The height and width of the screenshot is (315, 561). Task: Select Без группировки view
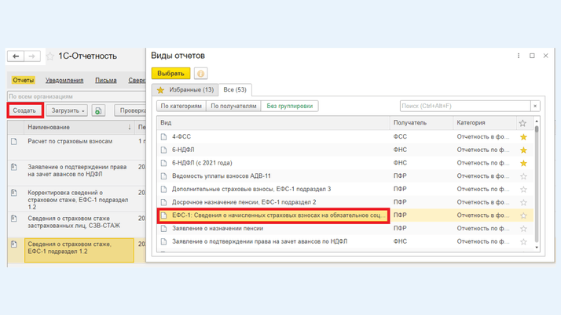289,106
